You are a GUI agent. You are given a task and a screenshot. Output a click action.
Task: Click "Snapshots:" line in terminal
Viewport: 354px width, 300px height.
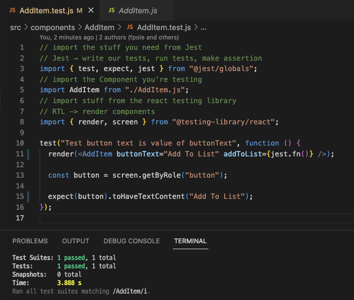point(47,274)
